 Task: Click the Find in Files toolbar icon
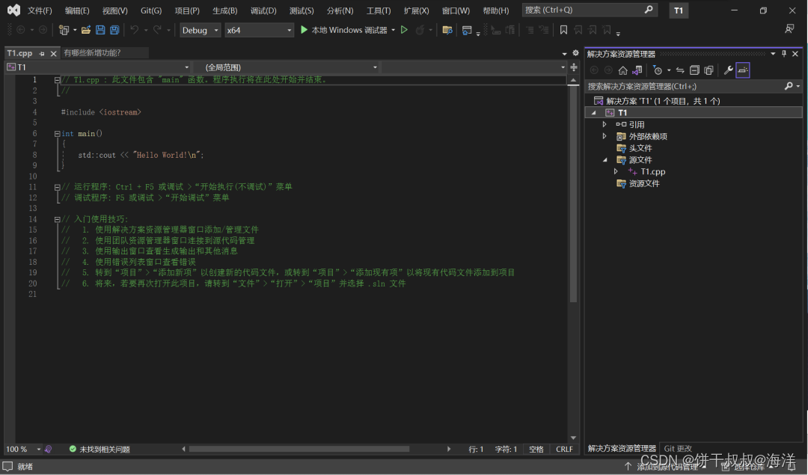click(447, 30)
